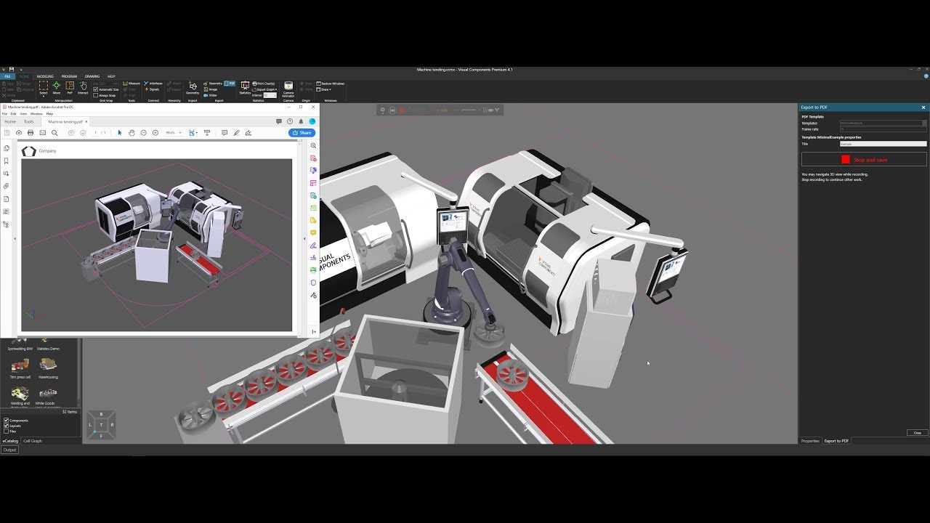Open the Warehousing layout thumbnail
The height and width of the screenshot is (523, 930).
coord(48,368)
